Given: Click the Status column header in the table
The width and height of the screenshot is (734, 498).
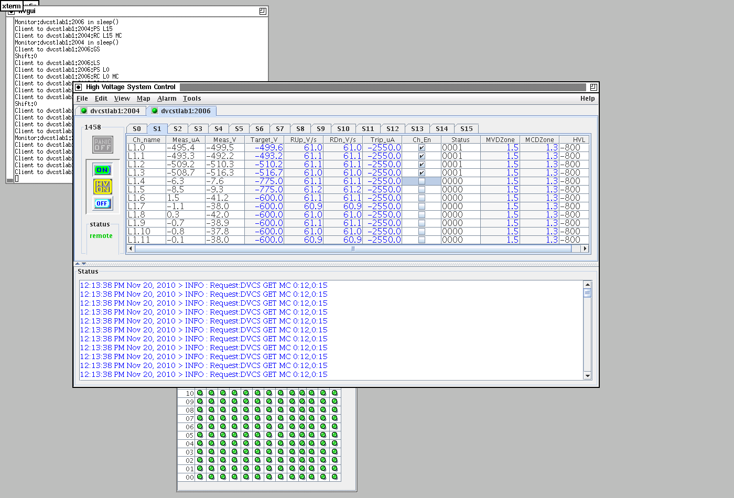Looking at the screenshot, I should pos(461,139).
